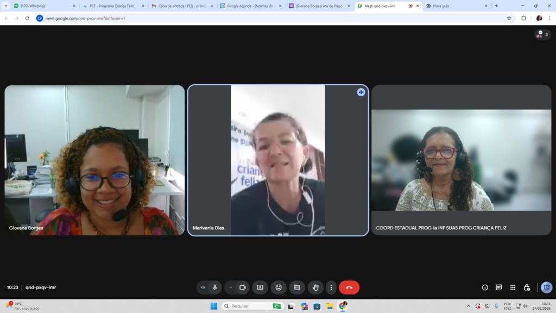Start presenting your screen
Screen dimensions: 556x313
click(x=260, y=287)
